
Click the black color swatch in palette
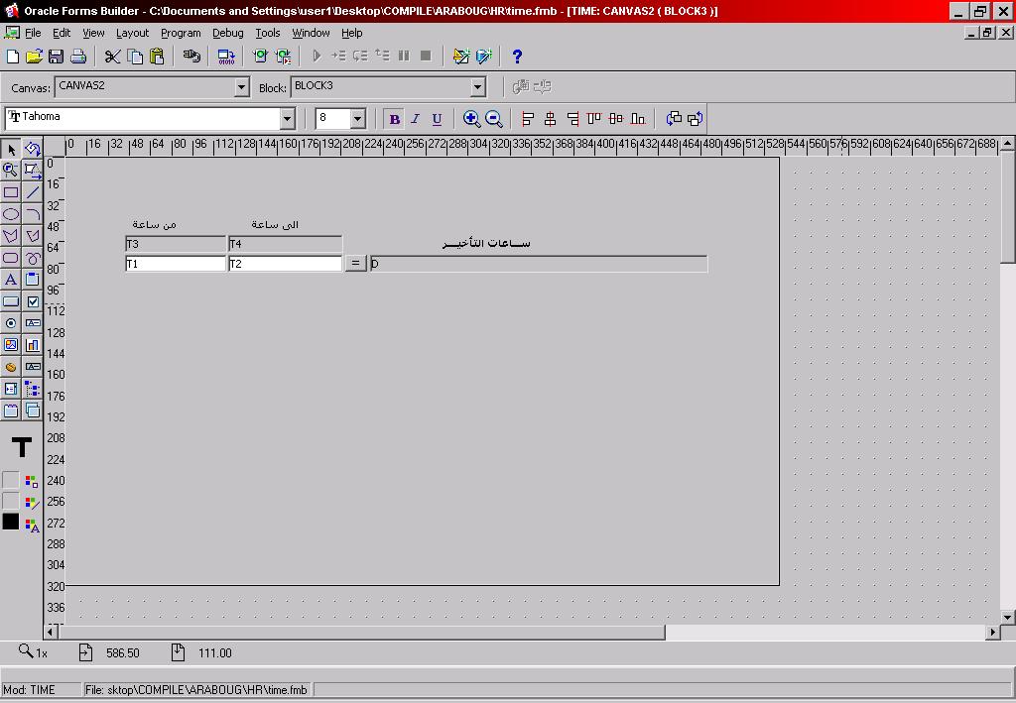[11, 522]
